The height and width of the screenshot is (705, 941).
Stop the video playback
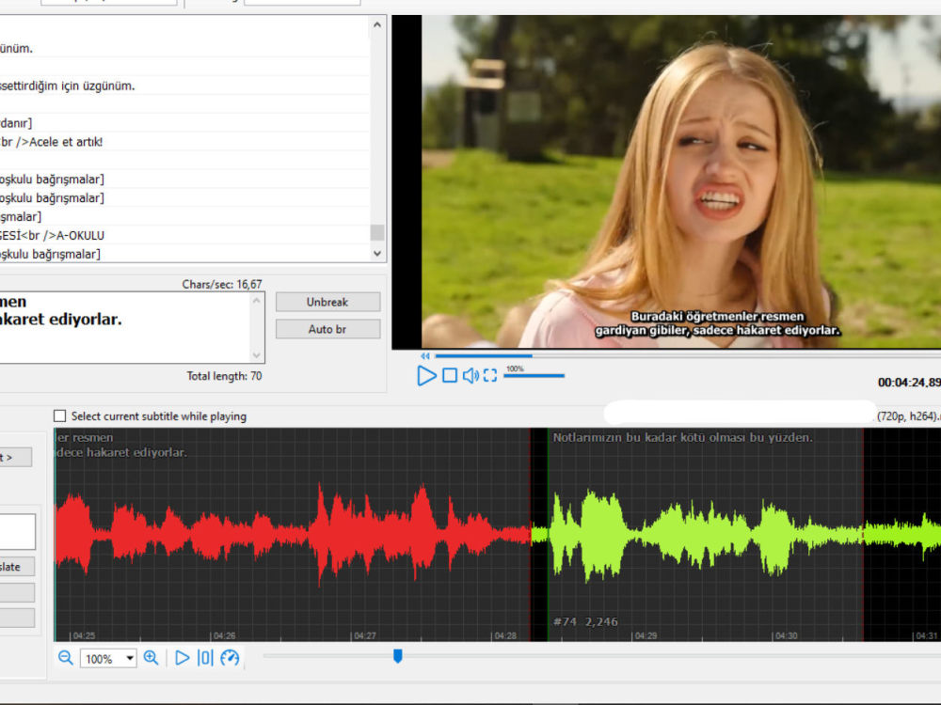(450, 375)
